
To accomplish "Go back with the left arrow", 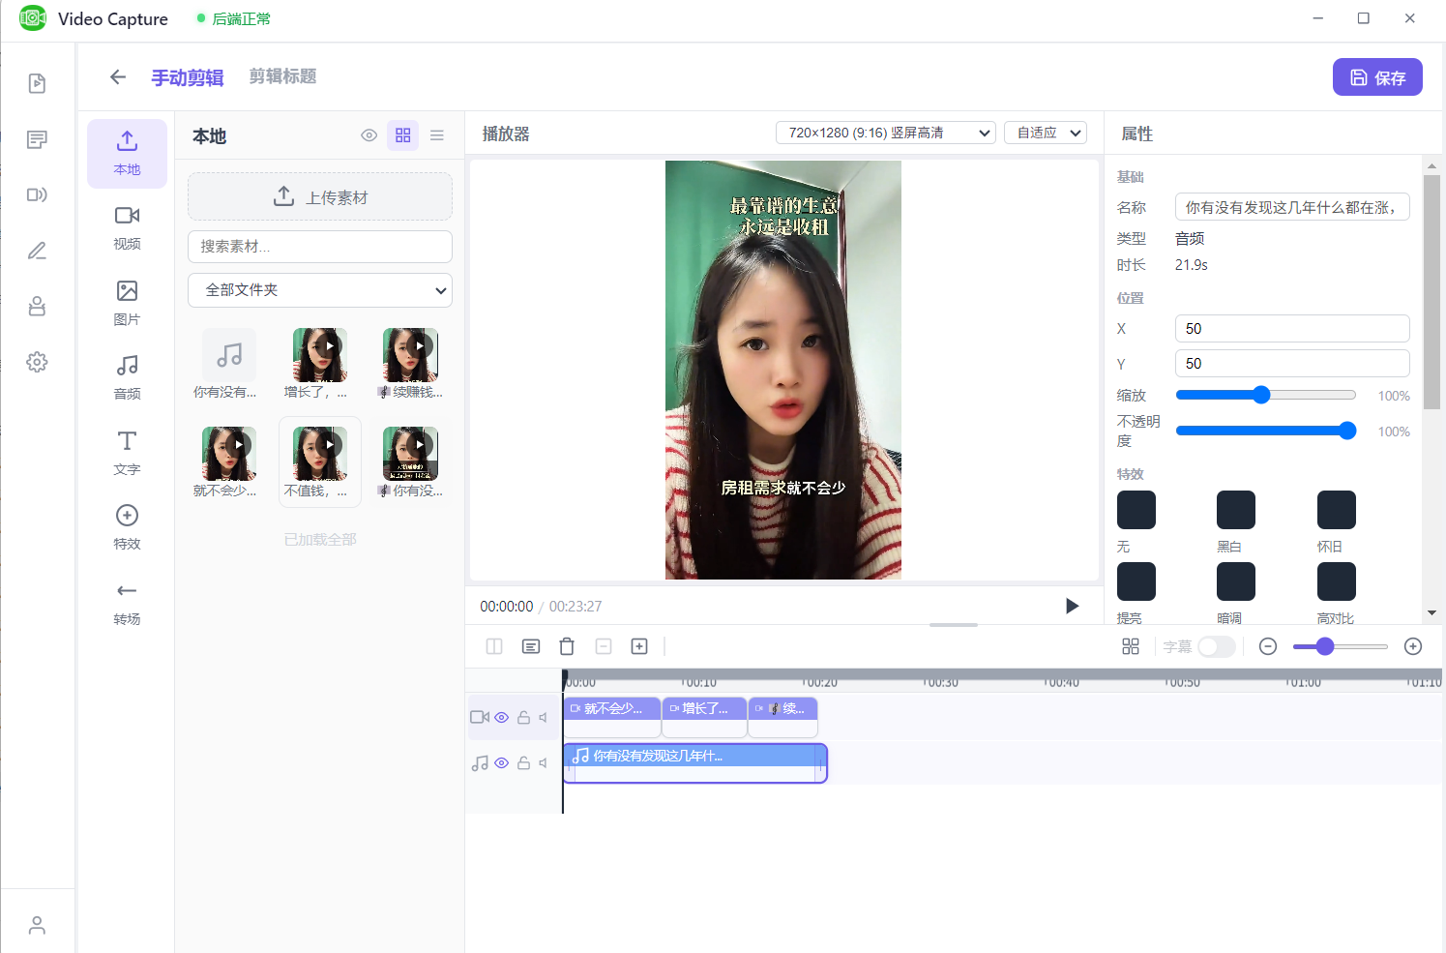I will pos(118,76).
